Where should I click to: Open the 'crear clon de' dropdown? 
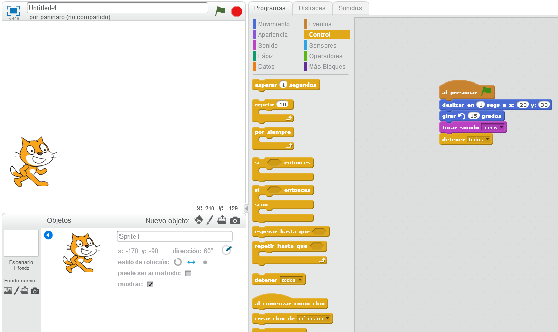coord(327,318)
